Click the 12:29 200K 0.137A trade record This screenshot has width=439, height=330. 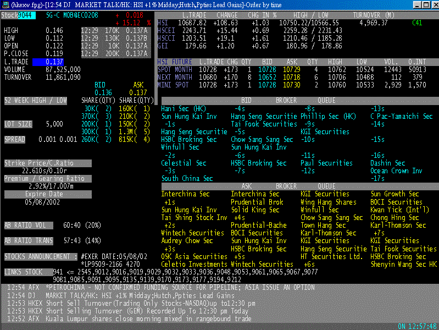(115, 54)
